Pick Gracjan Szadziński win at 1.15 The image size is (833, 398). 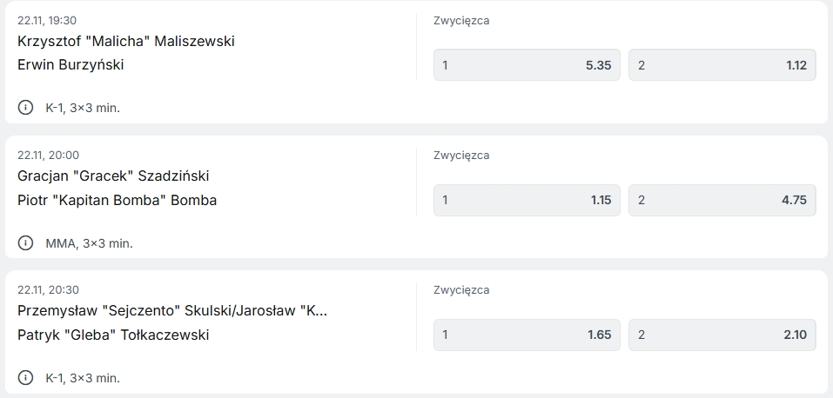527,200
